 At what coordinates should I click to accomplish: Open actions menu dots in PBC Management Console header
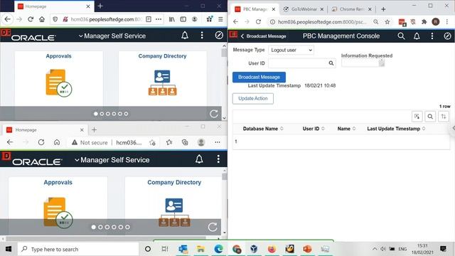(x=432, y=36)
